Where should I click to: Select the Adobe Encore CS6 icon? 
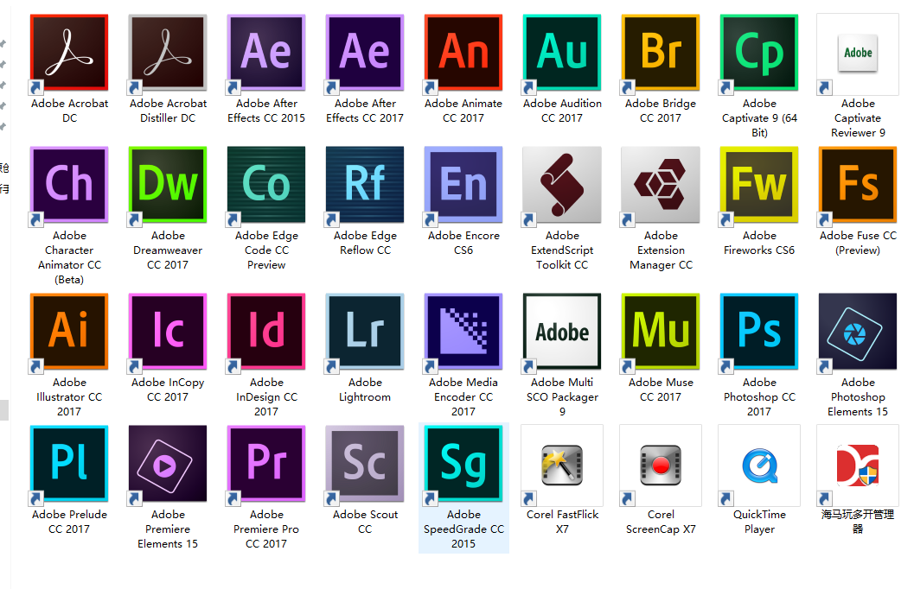tap(463, 185)
